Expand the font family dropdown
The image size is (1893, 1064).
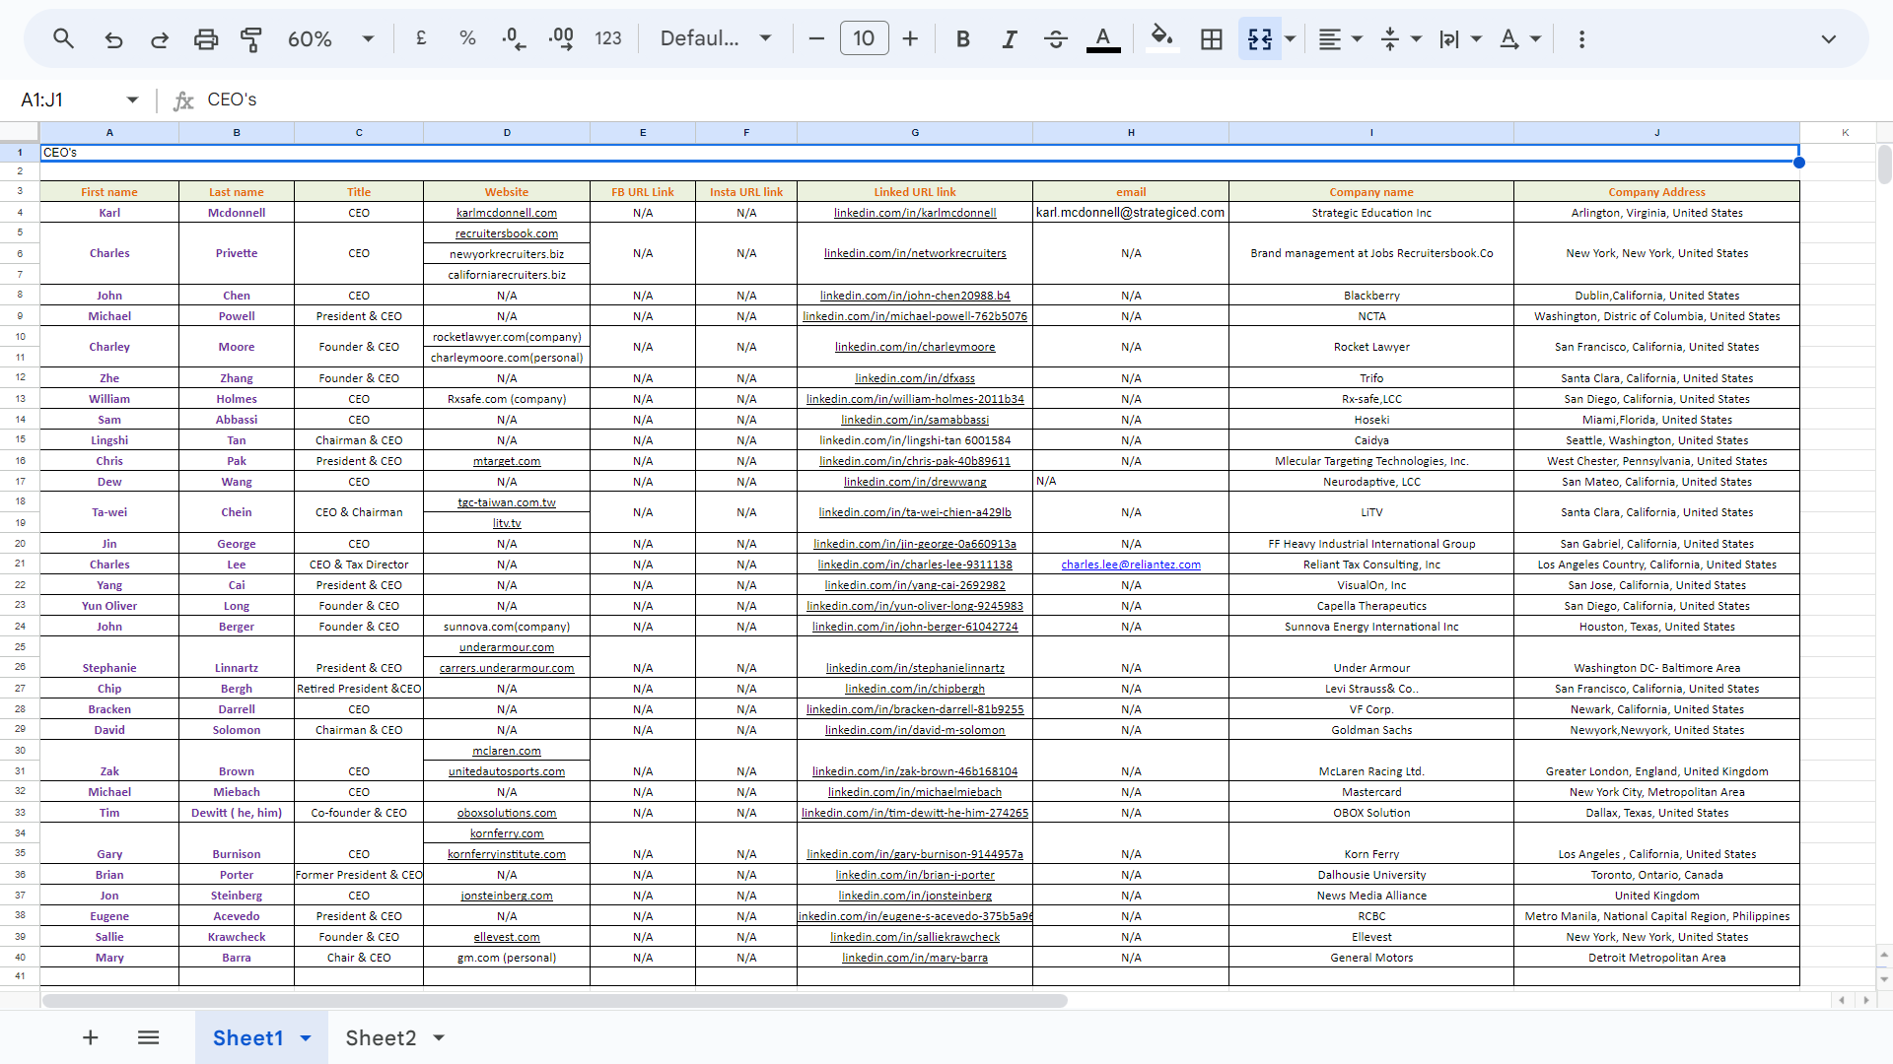[x=765, y=38]
